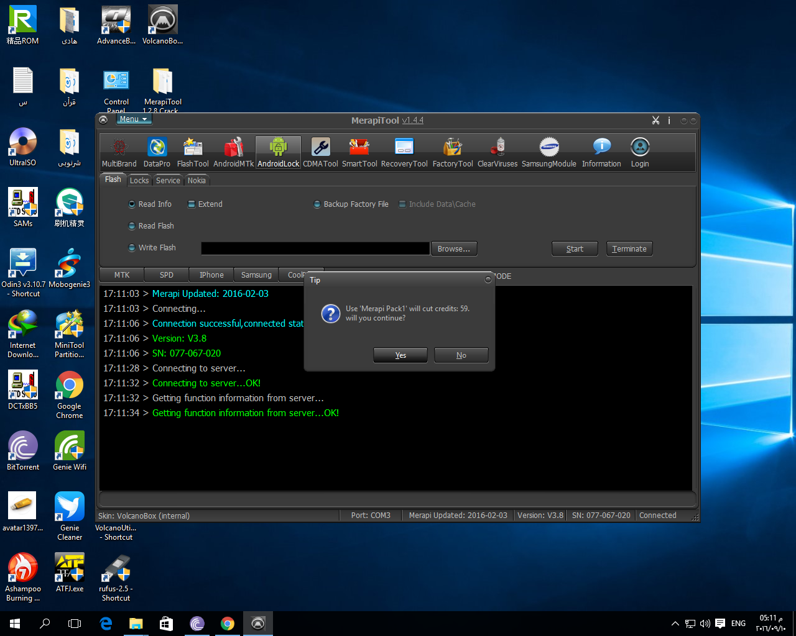Open the Service tab

(x=168, y=181)
